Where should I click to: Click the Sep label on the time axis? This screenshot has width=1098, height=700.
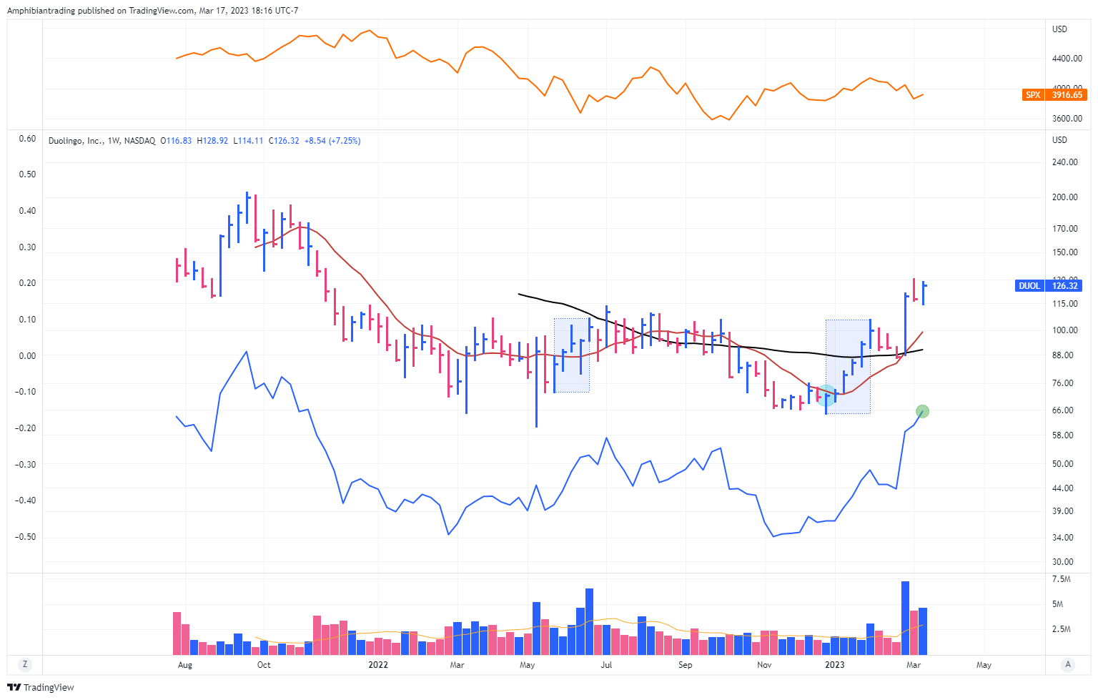tap(685, 665)
